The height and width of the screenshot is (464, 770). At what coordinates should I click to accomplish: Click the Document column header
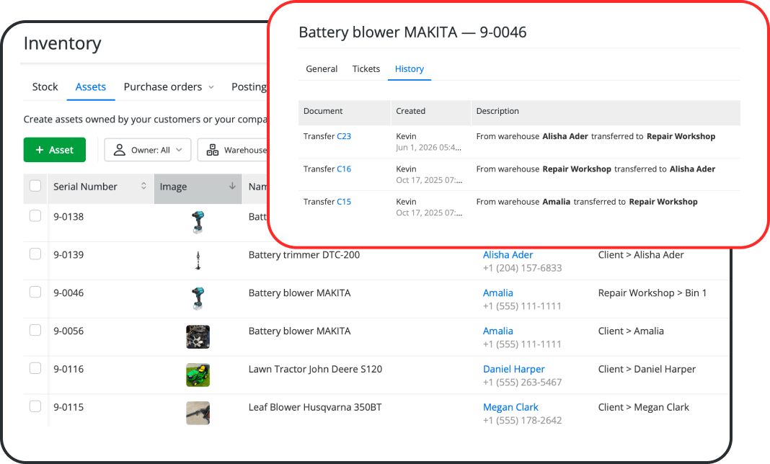tap(344, 112)
